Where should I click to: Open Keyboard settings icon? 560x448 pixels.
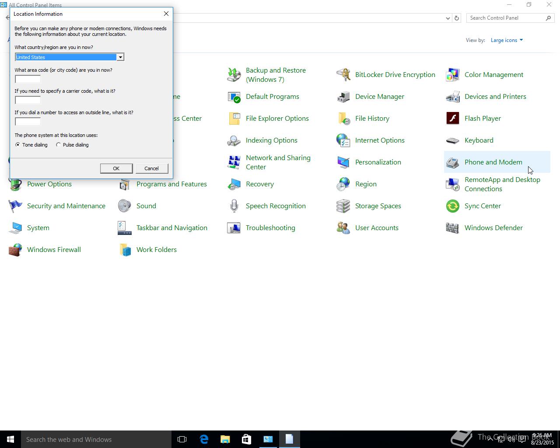coord(453,140)
